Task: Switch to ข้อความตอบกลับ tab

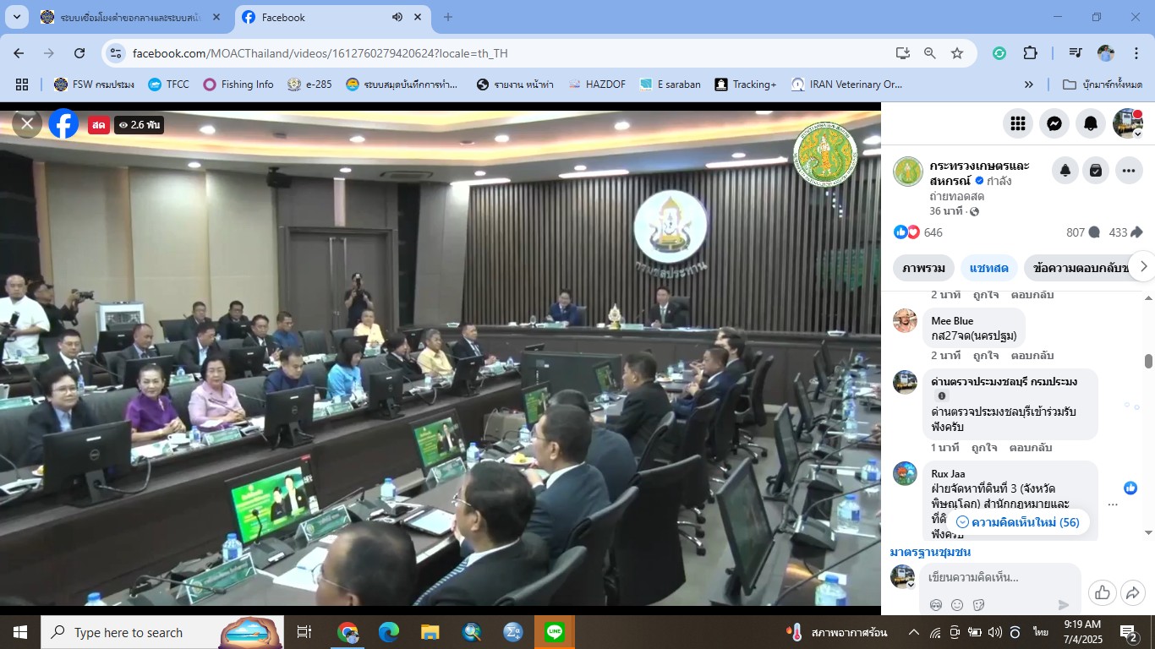Action: (1077, 268)
